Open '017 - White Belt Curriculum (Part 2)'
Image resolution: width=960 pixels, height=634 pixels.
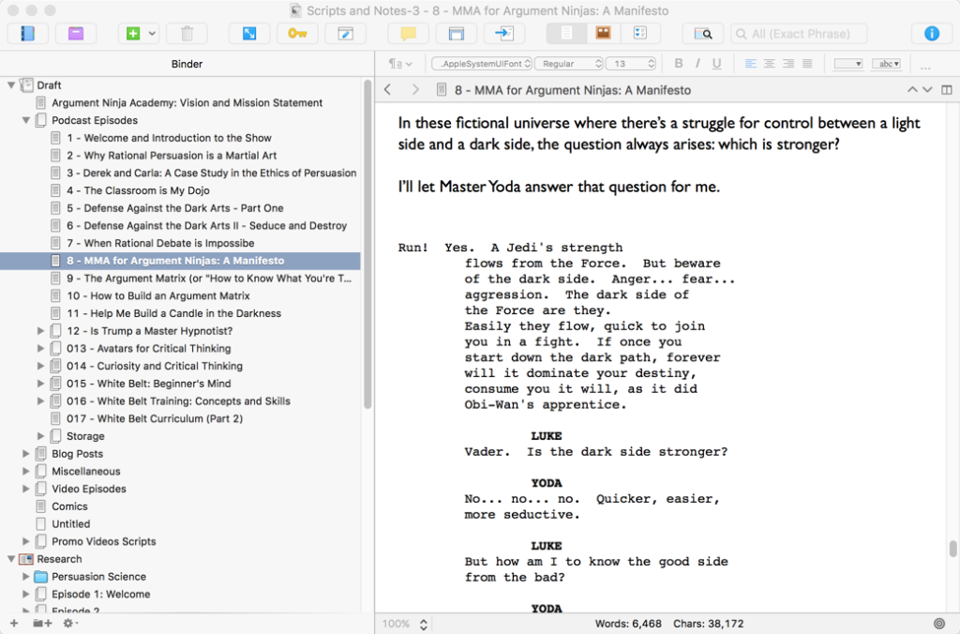point(155,419)
